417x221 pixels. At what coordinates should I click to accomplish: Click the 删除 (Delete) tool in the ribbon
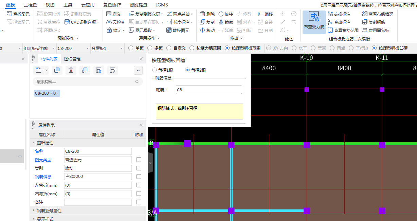pos(207,14)
